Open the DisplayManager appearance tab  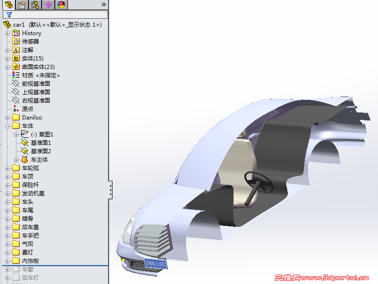tap(61, 5)
